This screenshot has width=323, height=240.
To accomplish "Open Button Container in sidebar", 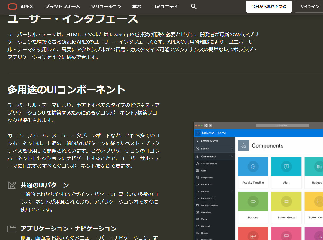I will (x=214, y=205).
